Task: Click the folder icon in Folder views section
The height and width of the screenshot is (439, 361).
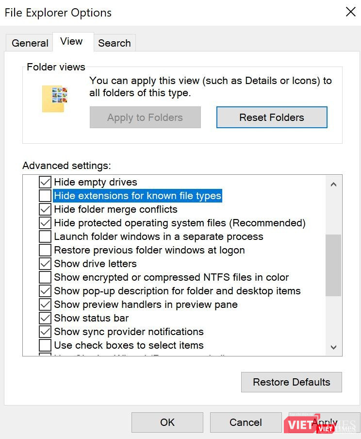Action: click(55, 97)
